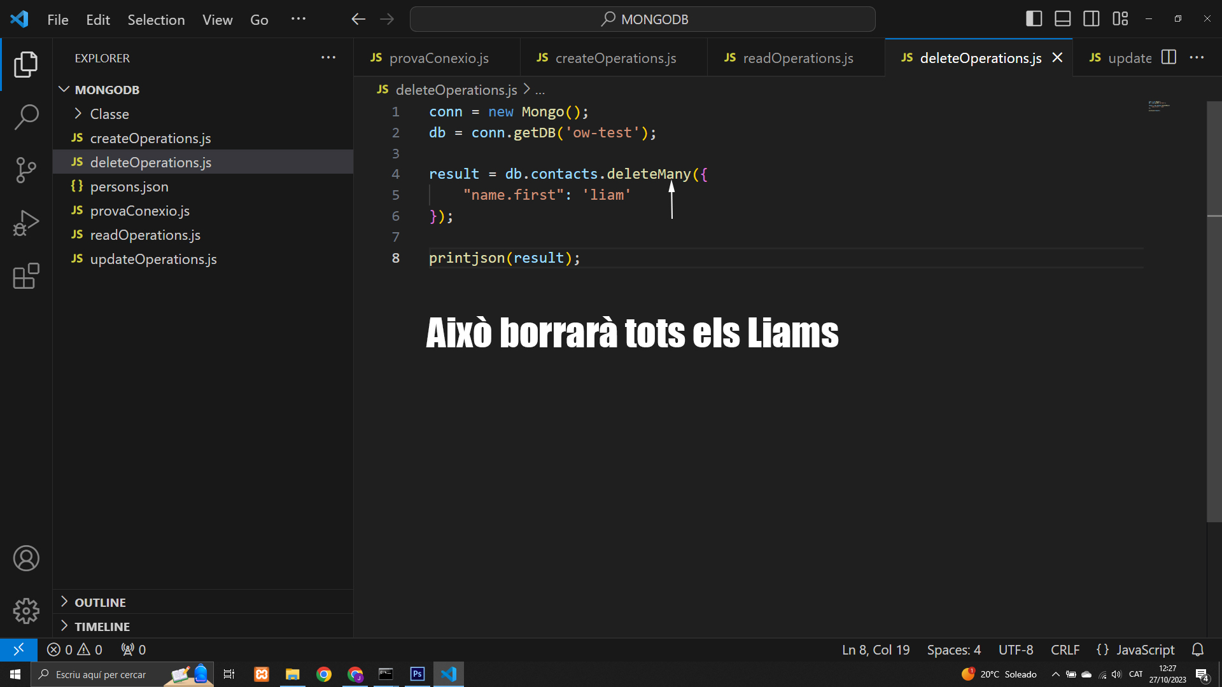Open the Accounts menu icon

tap(26, 559)
